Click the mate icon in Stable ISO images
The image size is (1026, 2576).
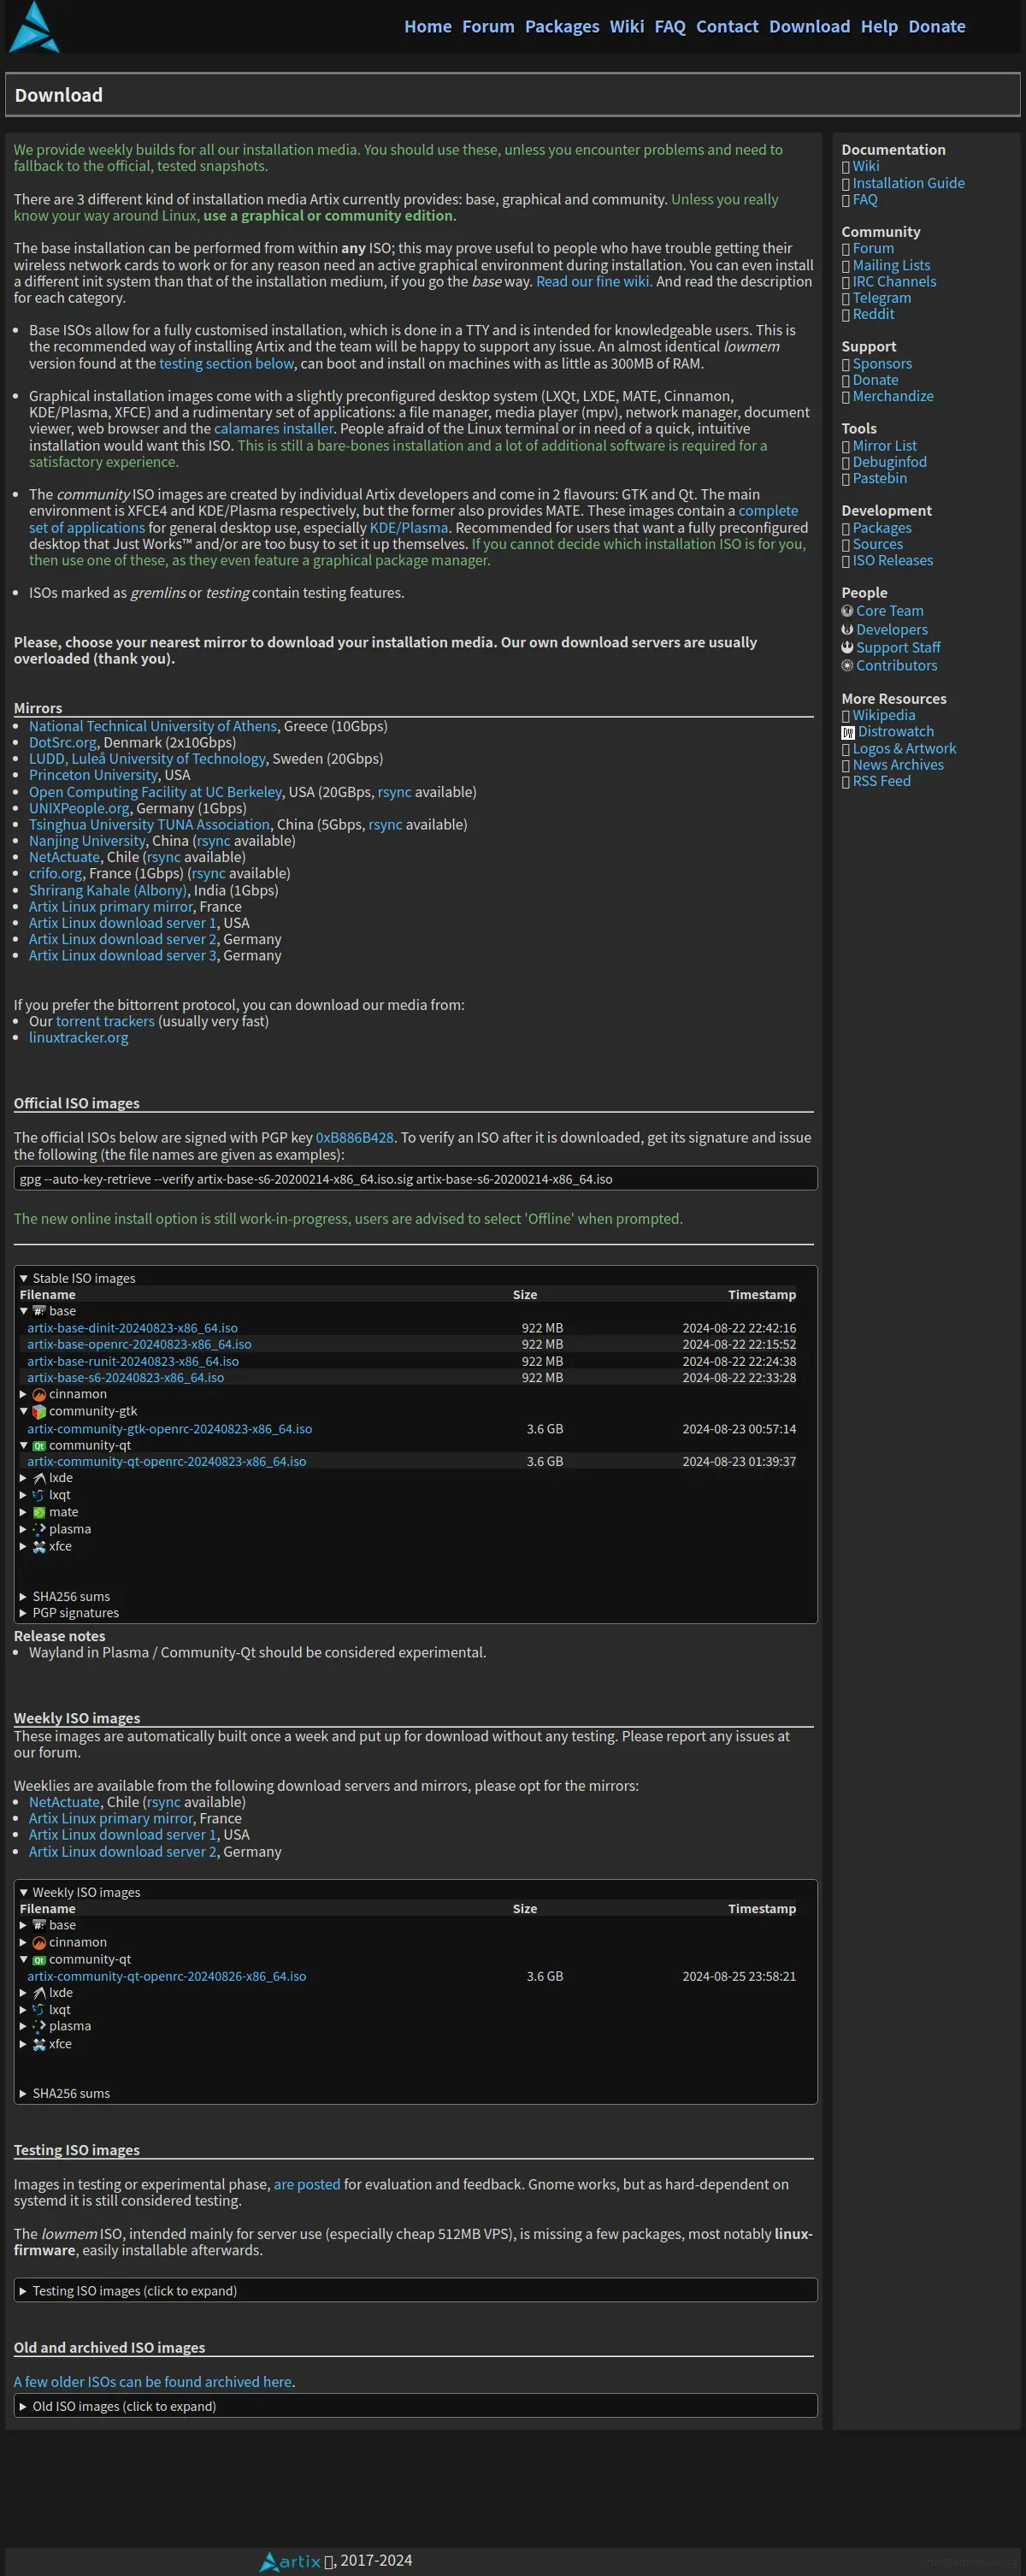[x=39, y=1512]
